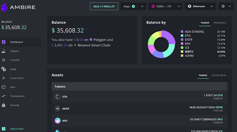Click the WBTC 10.04% legend entry
The image size is (237, 132).
pos(203,52)
